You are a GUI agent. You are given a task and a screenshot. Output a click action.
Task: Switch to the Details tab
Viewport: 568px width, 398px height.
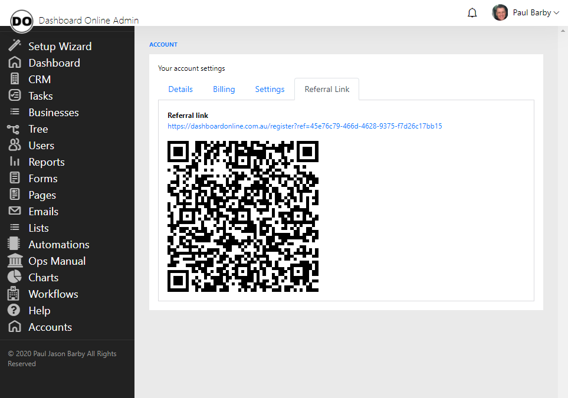(x=180, y=89)
